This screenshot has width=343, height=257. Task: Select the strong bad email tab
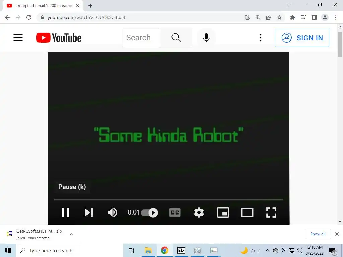point(43,6)
